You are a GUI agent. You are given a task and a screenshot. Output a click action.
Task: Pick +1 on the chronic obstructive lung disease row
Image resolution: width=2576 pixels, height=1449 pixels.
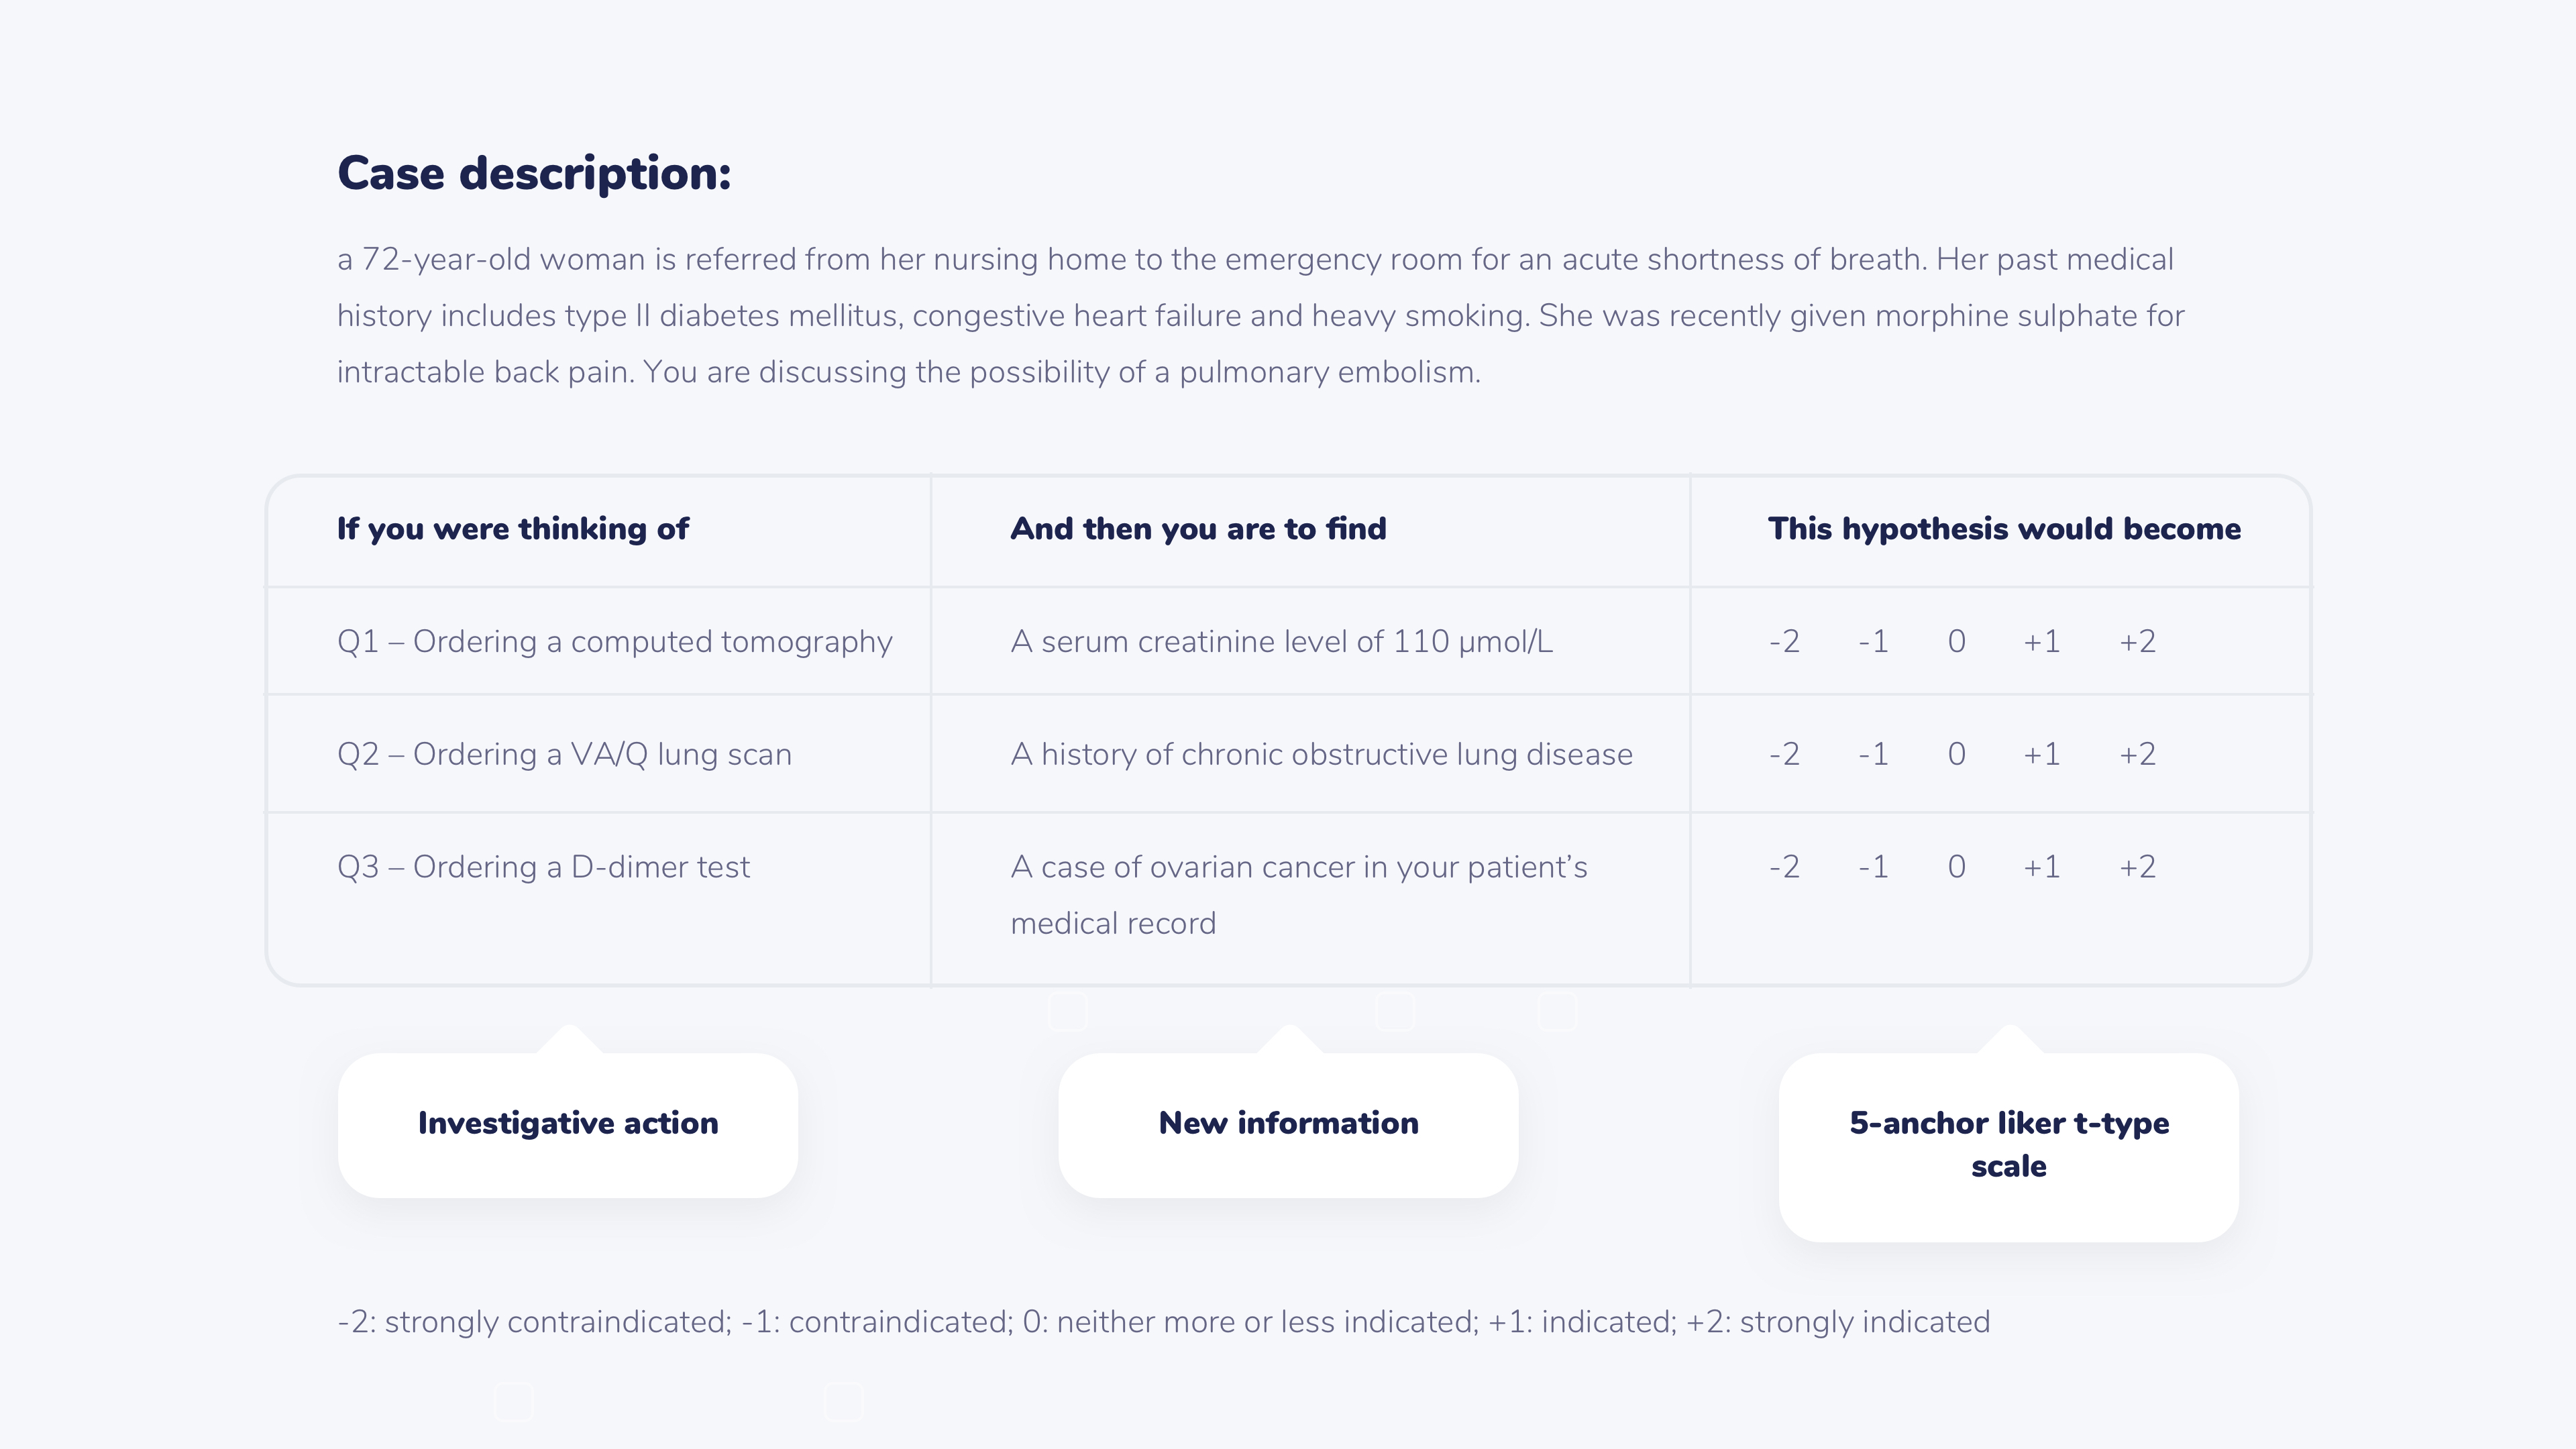tap(2041, 754)
